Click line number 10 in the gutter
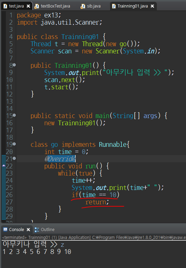Screen dimensions: 186x268 [10, 80]
